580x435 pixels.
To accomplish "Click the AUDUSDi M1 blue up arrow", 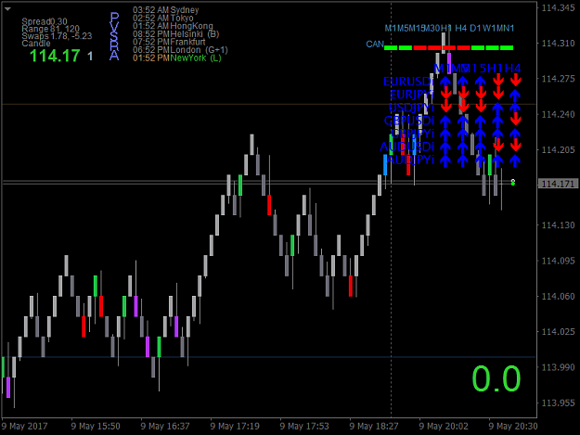I will click(445, 147).
